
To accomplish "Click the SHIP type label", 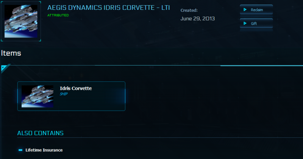I will 63,94.
